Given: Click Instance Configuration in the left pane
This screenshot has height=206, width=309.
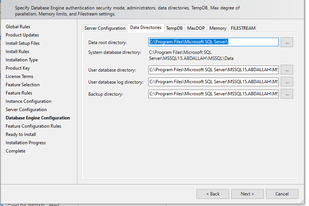Looking at the screenshot, I should coord(28,101).
